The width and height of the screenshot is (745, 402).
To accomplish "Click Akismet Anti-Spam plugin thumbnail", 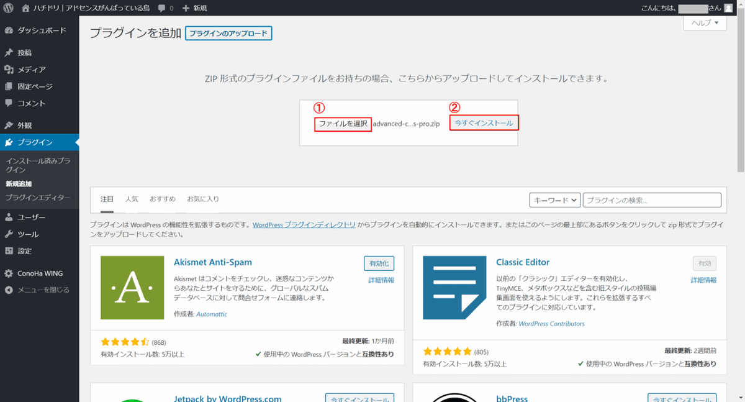I will [x=132, y=288].
